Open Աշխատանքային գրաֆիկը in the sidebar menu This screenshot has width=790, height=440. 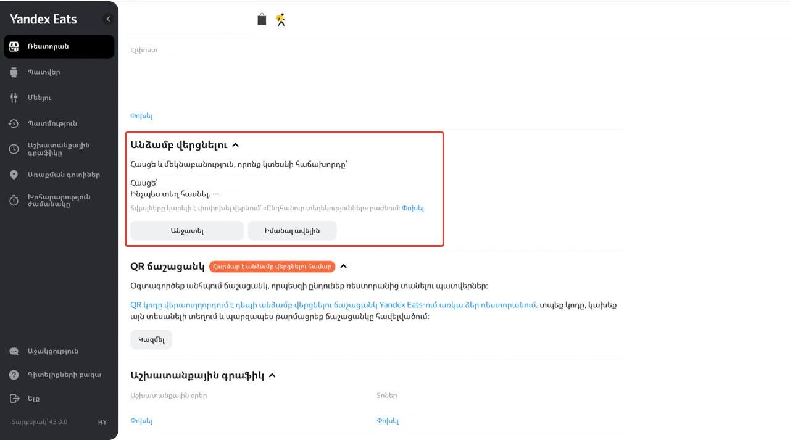[x=59, y=149]
